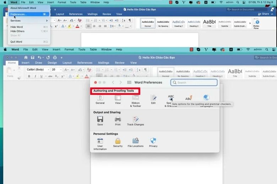This screenshot has width=277, height=184.
Task: Apply No Spacing style in gallery beside Styles Pane
Action: [163, 23]
